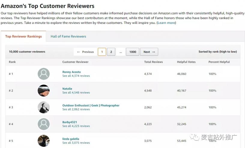Open Outdoor Enthusiast's profile photo
Screen dimensions: 245x148
(x=44, y=107)
